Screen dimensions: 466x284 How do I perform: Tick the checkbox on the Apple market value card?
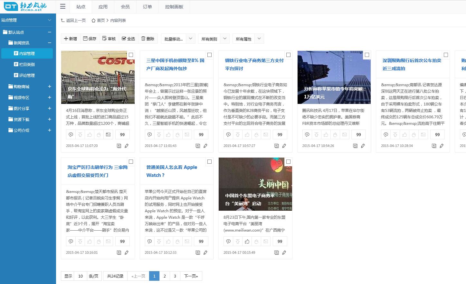(x=367, y=55)
